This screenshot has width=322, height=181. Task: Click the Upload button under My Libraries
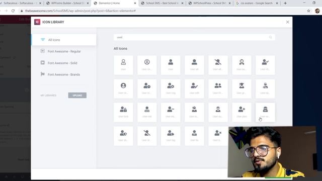77,96
